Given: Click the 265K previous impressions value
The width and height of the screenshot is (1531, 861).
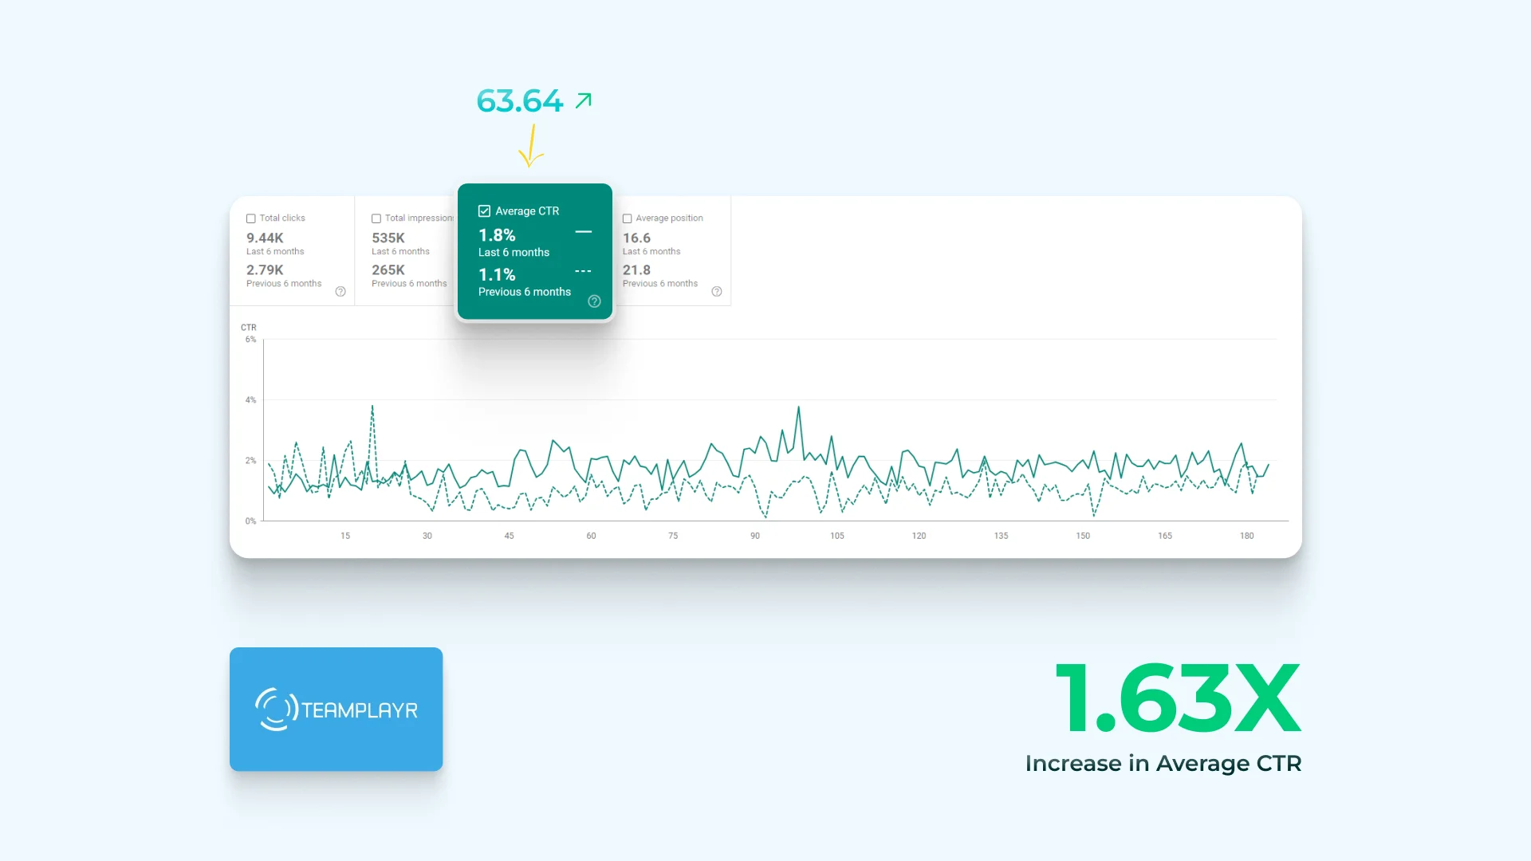Looking at the screenshot, I should pyautogui.click(x=388, y=269).
